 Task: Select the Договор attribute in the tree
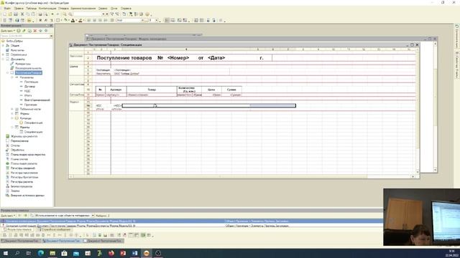pyautogui.click(x=29, y=87)
